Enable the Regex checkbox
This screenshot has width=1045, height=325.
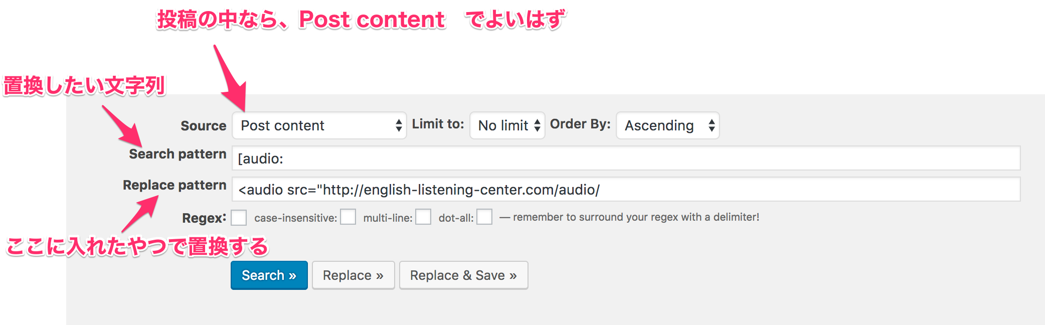[239, 218]
